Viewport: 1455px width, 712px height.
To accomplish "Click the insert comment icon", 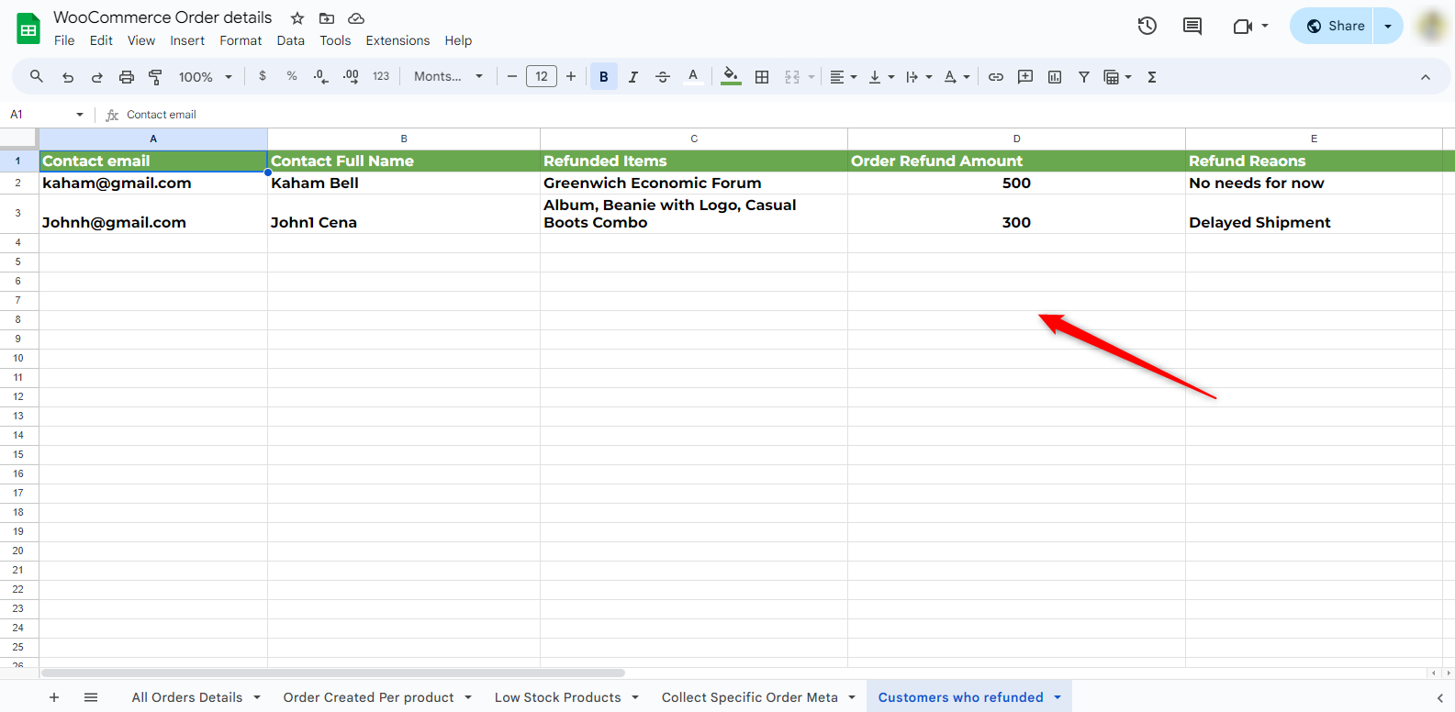I will click(x=1025, y=77).
